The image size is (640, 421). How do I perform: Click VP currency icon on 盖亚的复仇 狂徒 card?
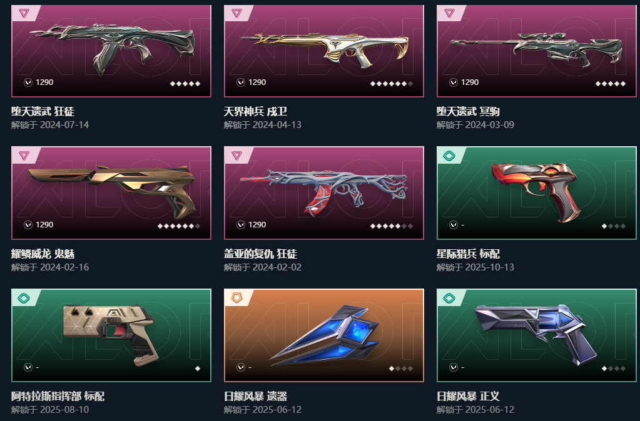(241, 225)
